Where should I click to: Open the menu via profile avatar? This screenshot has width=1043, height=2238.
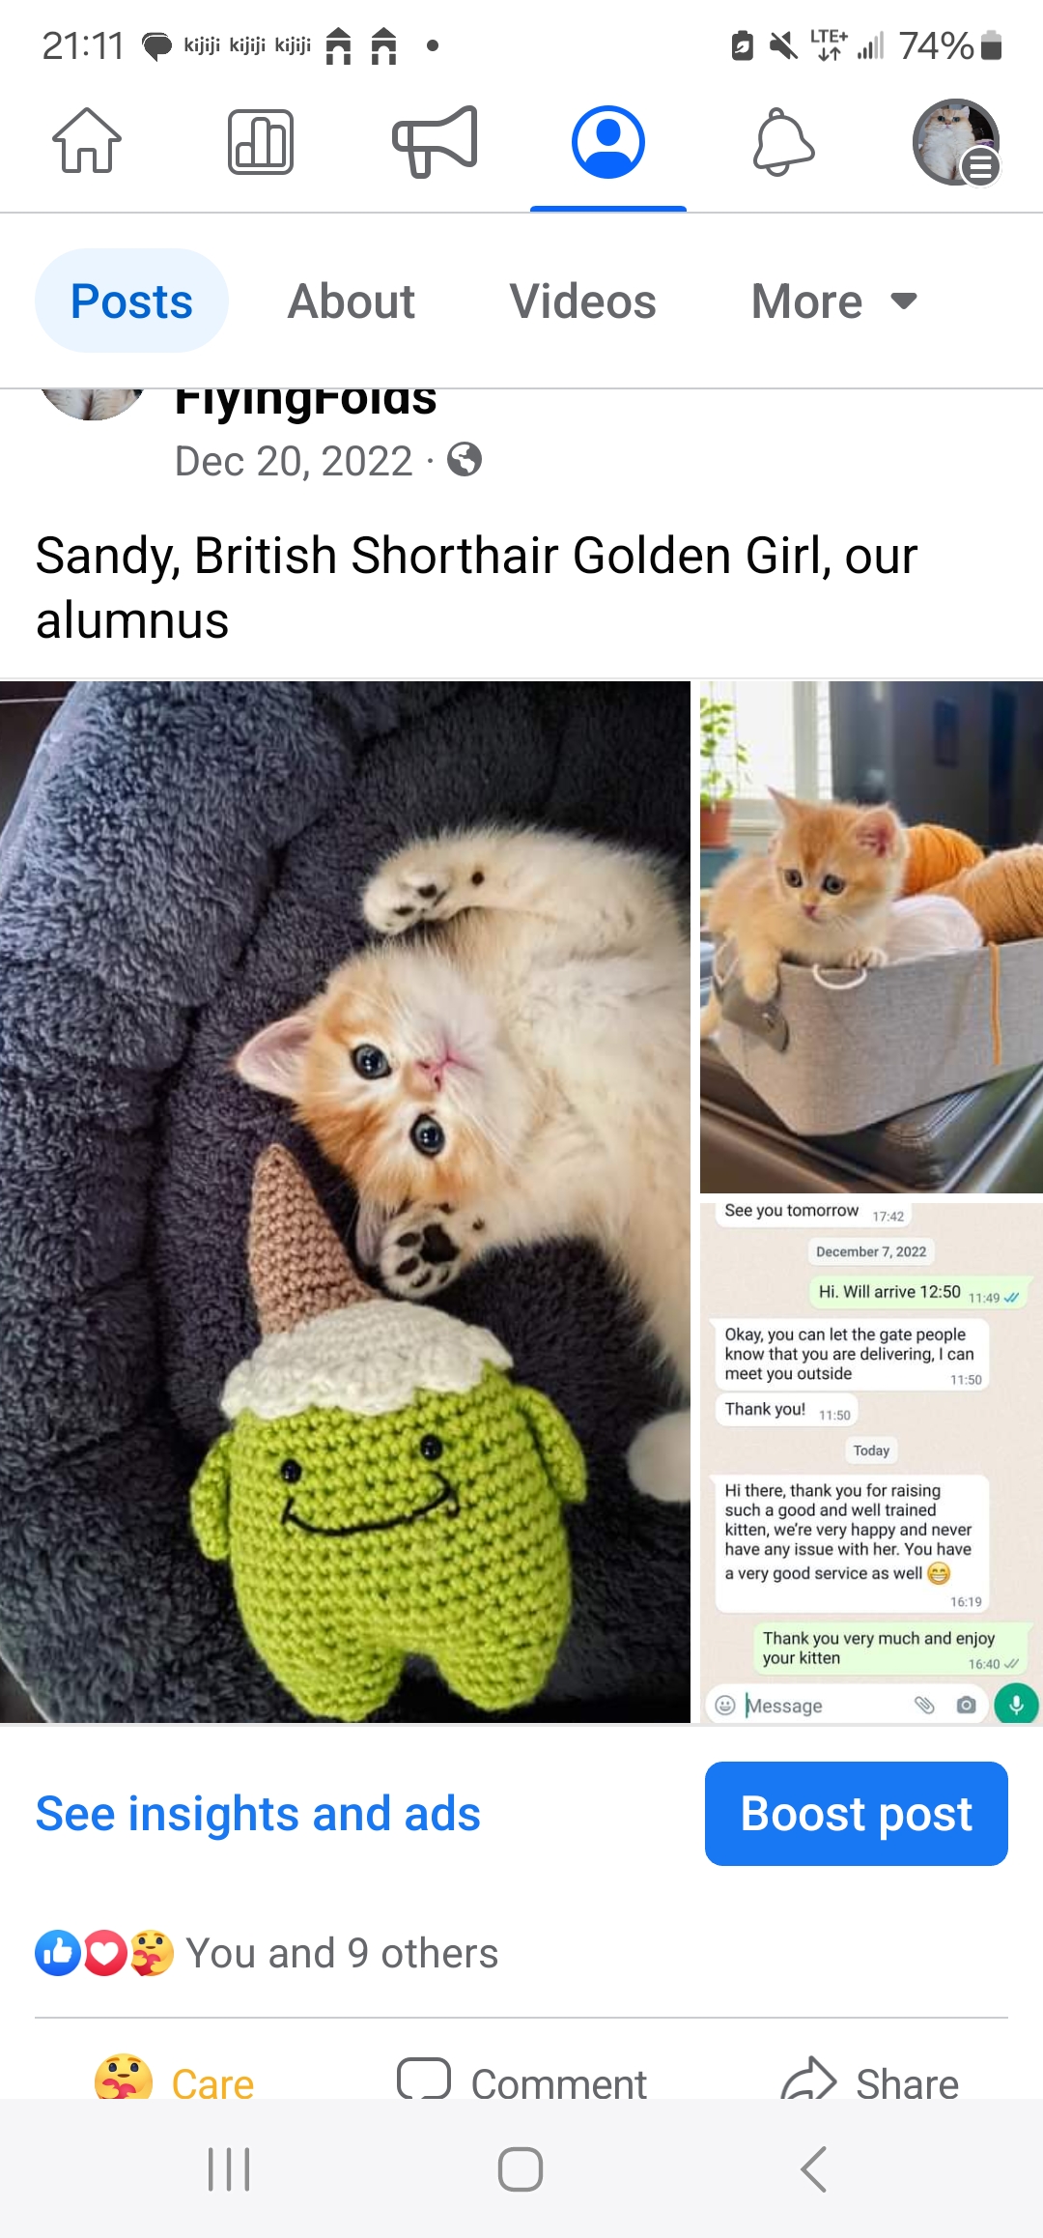pos(956,142)
